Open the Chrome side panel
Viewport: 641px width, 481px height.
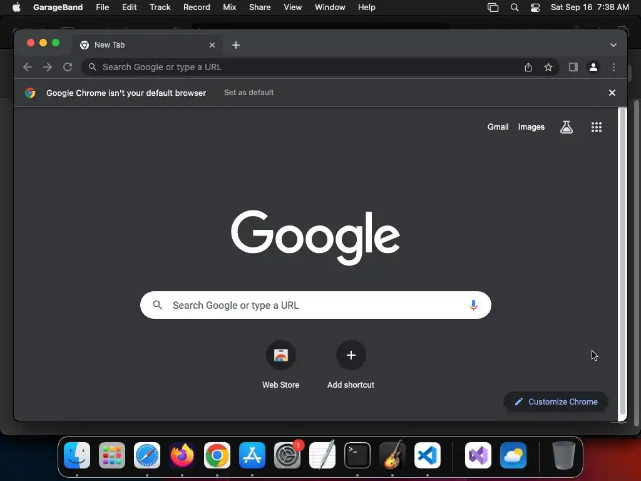[573, 67]
